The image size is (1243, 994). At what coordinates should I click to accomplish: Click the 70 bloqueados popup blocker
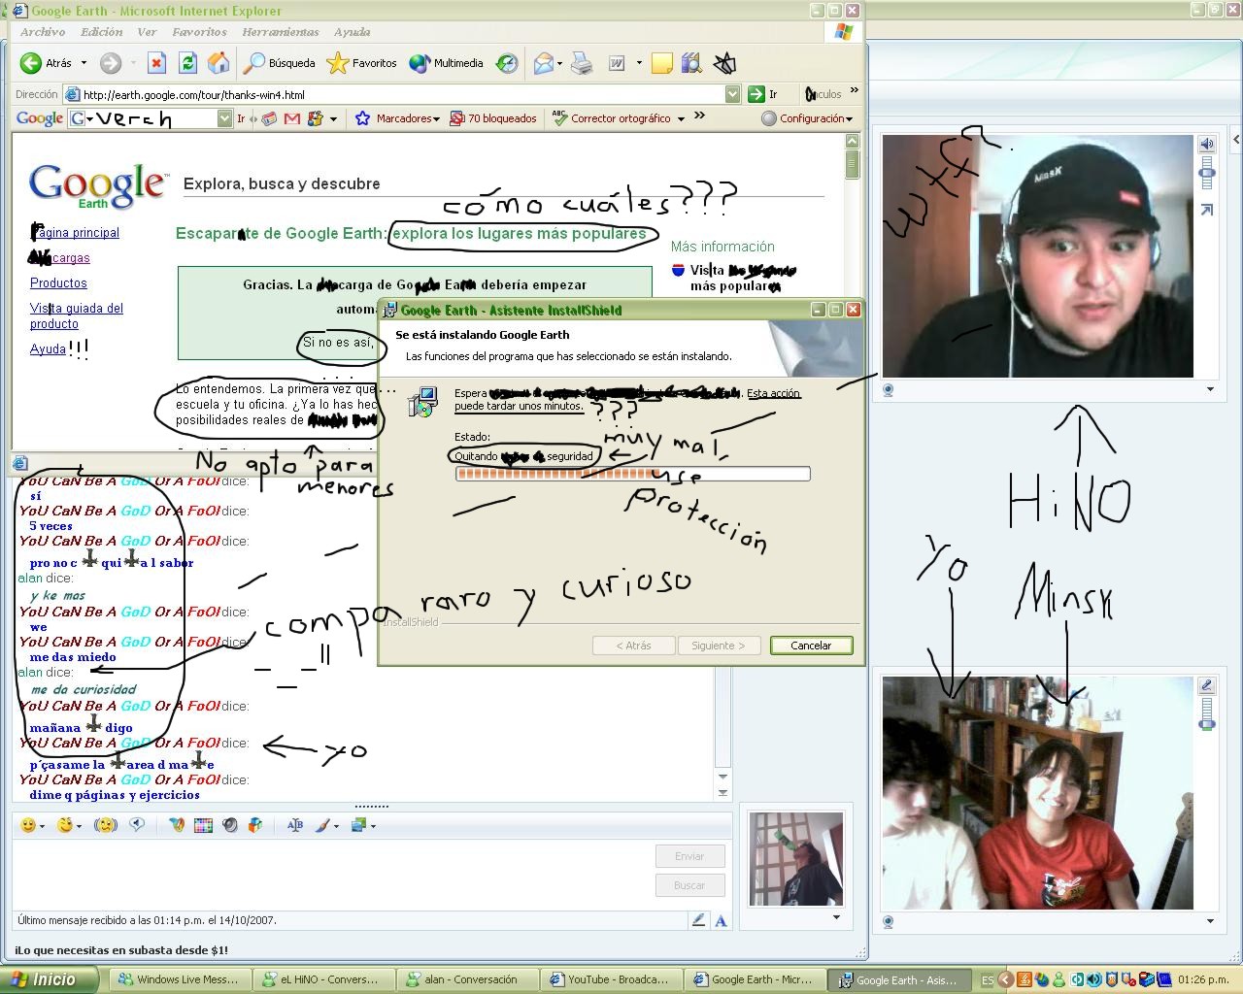coord(493,118)
